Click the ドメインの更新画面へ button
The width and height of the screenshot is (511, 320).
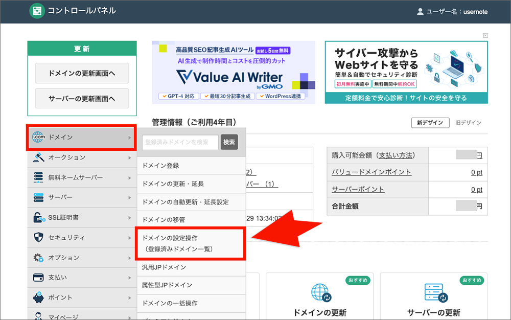(x=81, y=73)
